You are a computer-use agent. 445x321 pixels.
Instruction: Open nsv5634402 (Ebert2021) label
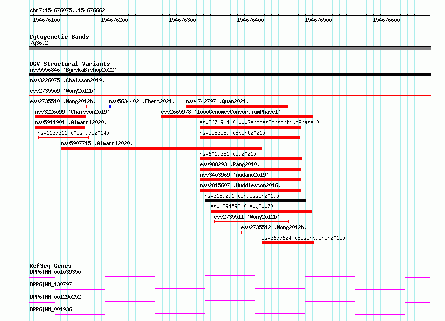coord(142,101)
